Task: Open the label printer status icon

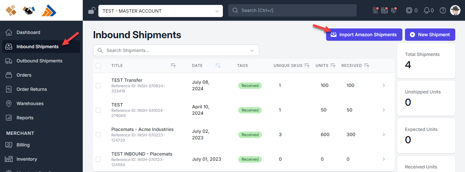Action: [x=376, y=10]
